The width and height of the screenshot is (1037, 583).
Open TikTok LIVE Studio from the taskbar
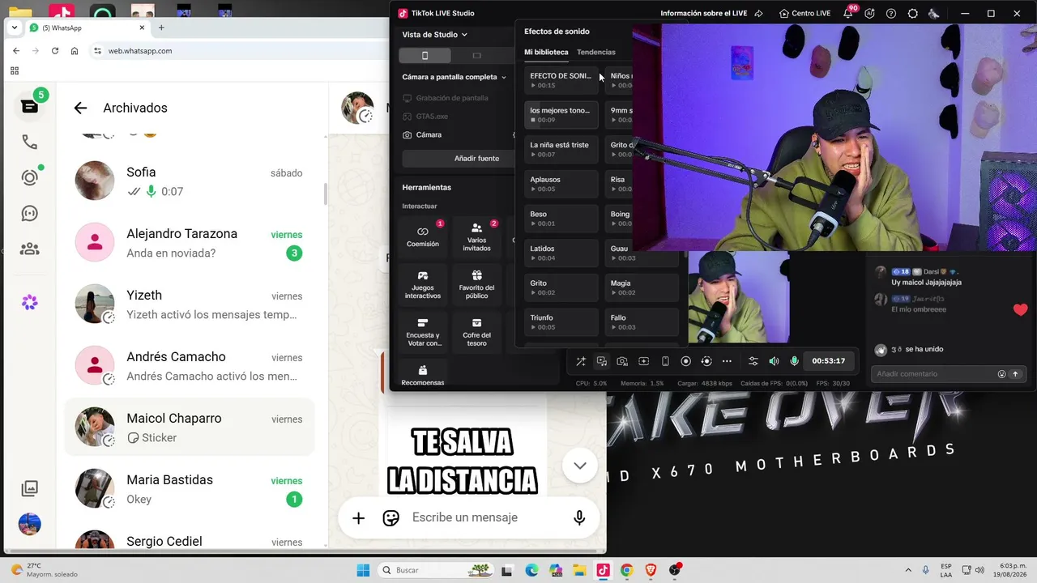coord(603,570)
